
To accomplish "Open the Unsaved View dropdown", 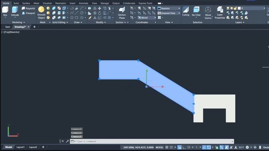I will click(169, 13).
